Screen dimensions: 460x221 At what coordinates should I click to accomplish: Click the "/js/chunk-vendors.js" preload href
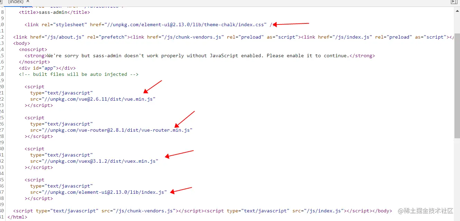point(193,37)
